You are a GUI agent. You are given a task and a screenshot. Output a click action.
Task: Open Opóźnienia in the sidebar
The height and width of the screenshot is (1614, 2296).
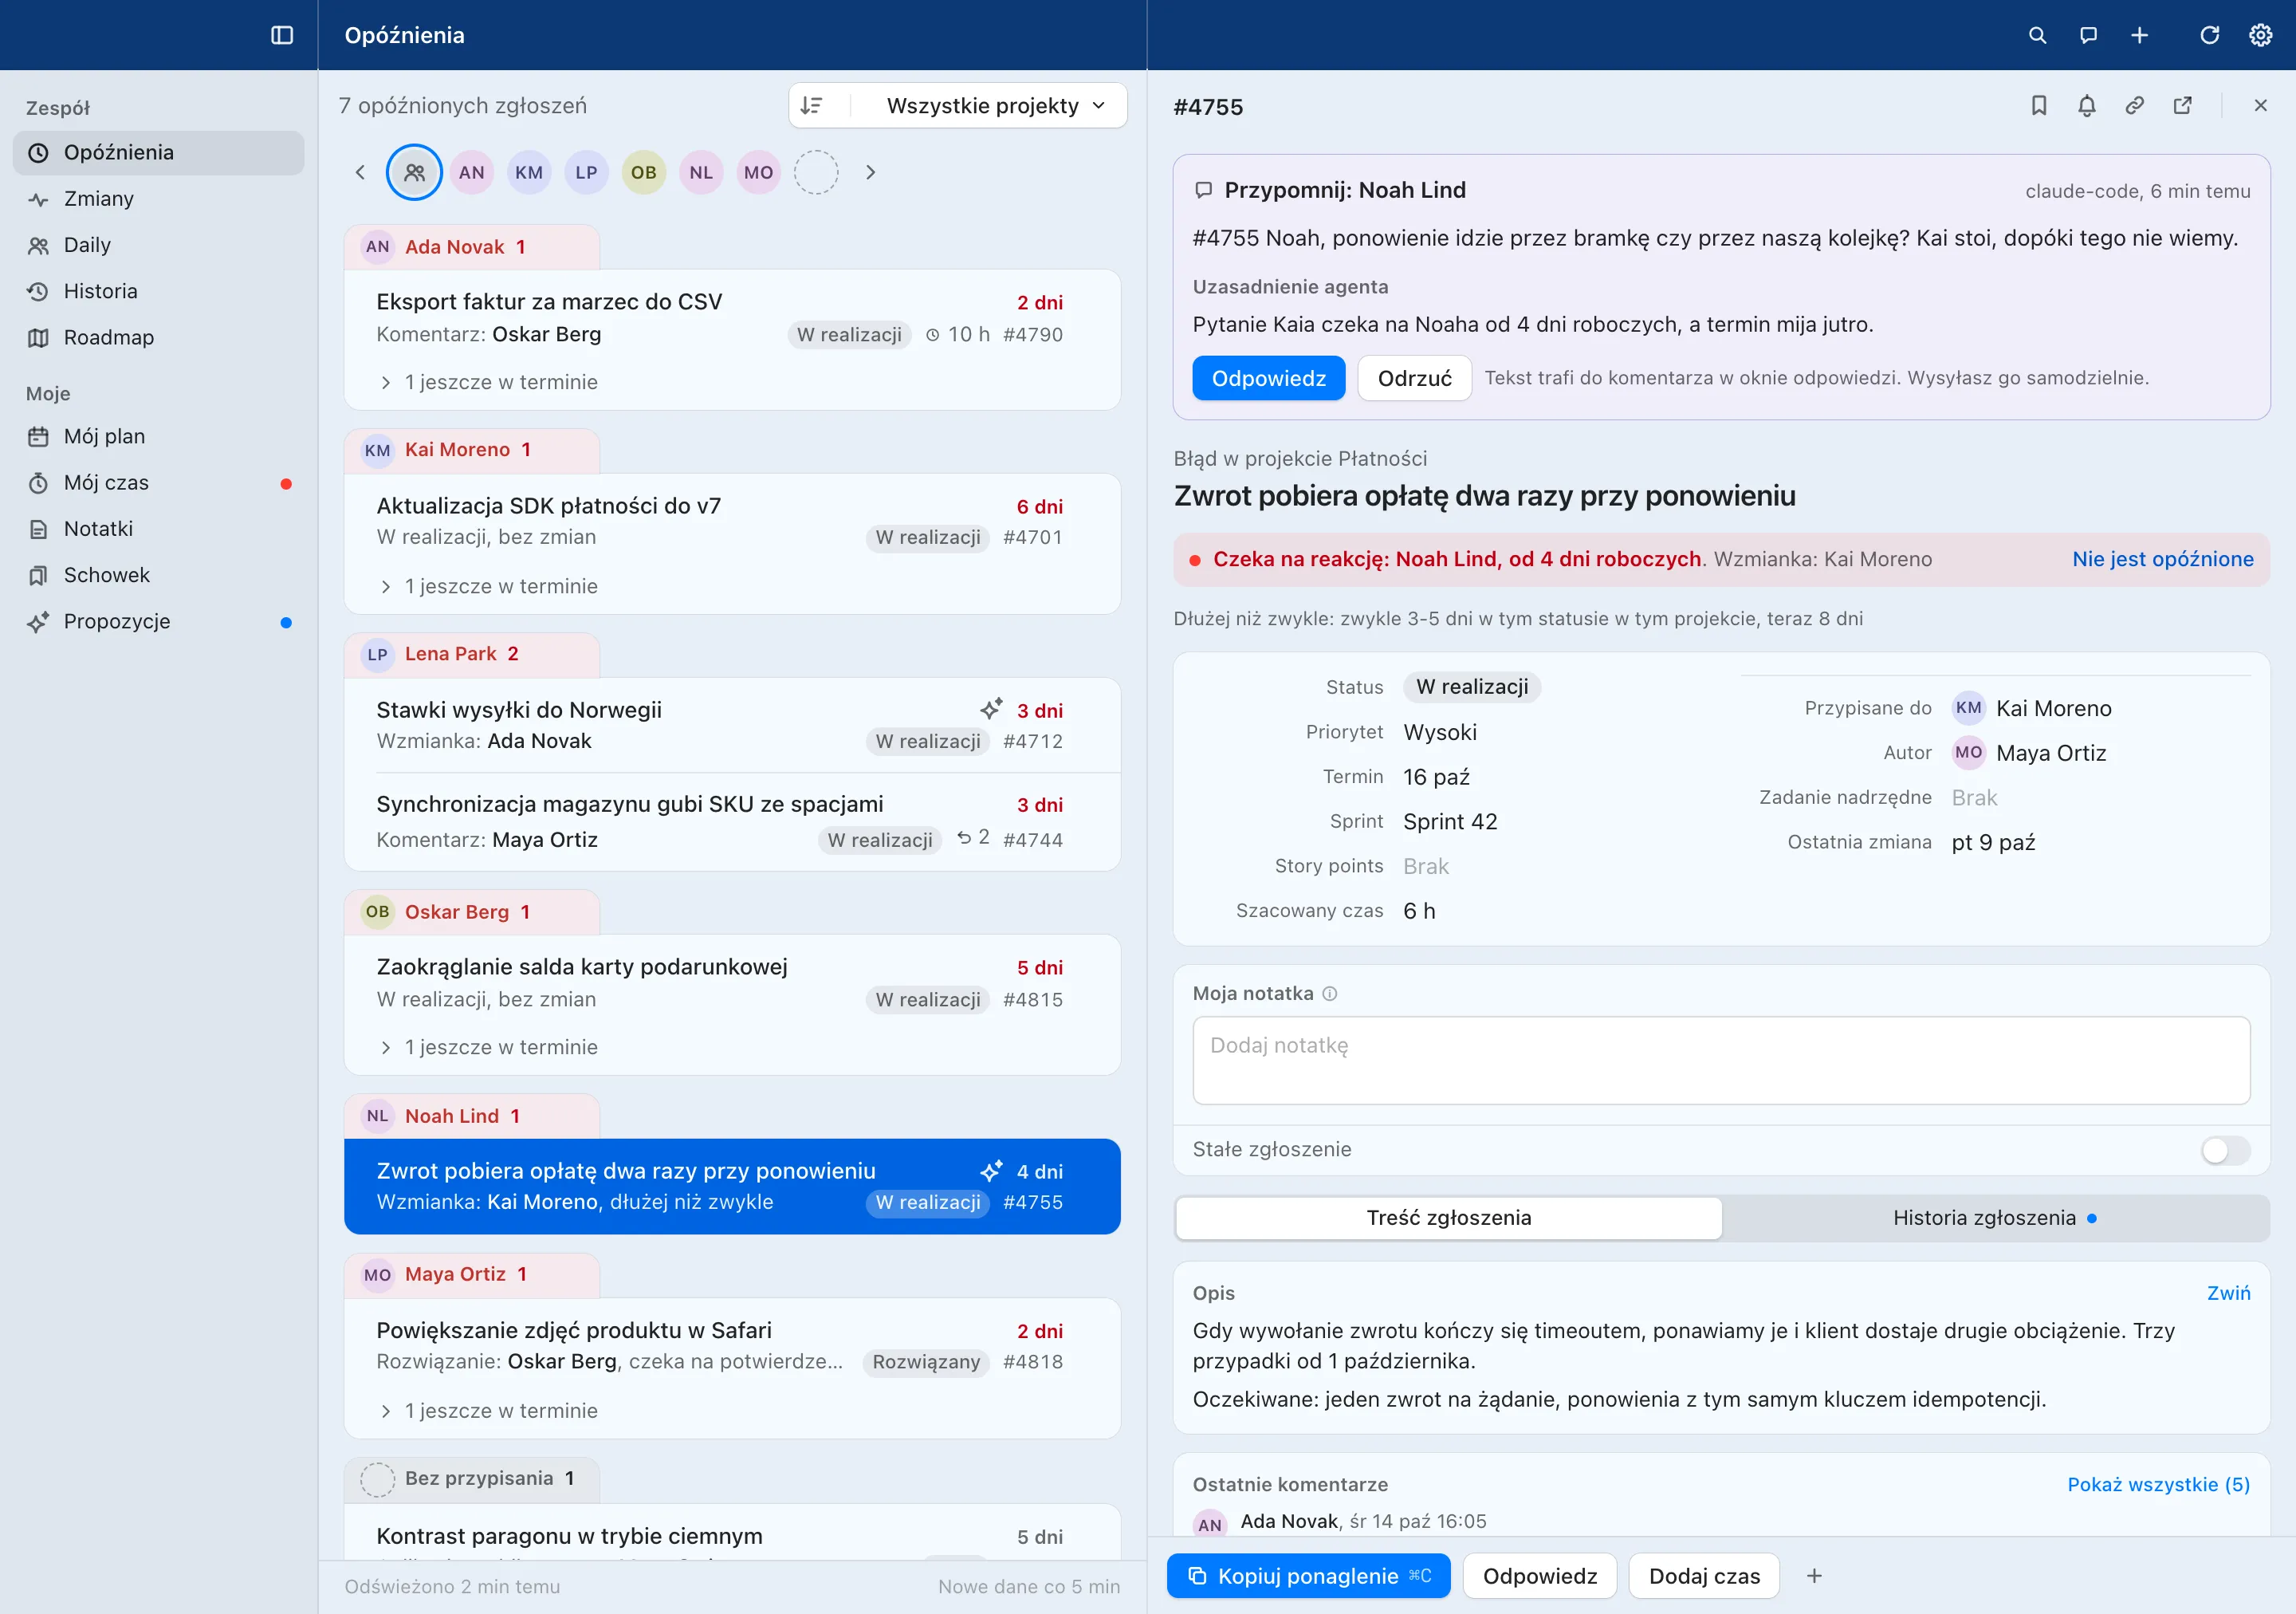[158, 152]
